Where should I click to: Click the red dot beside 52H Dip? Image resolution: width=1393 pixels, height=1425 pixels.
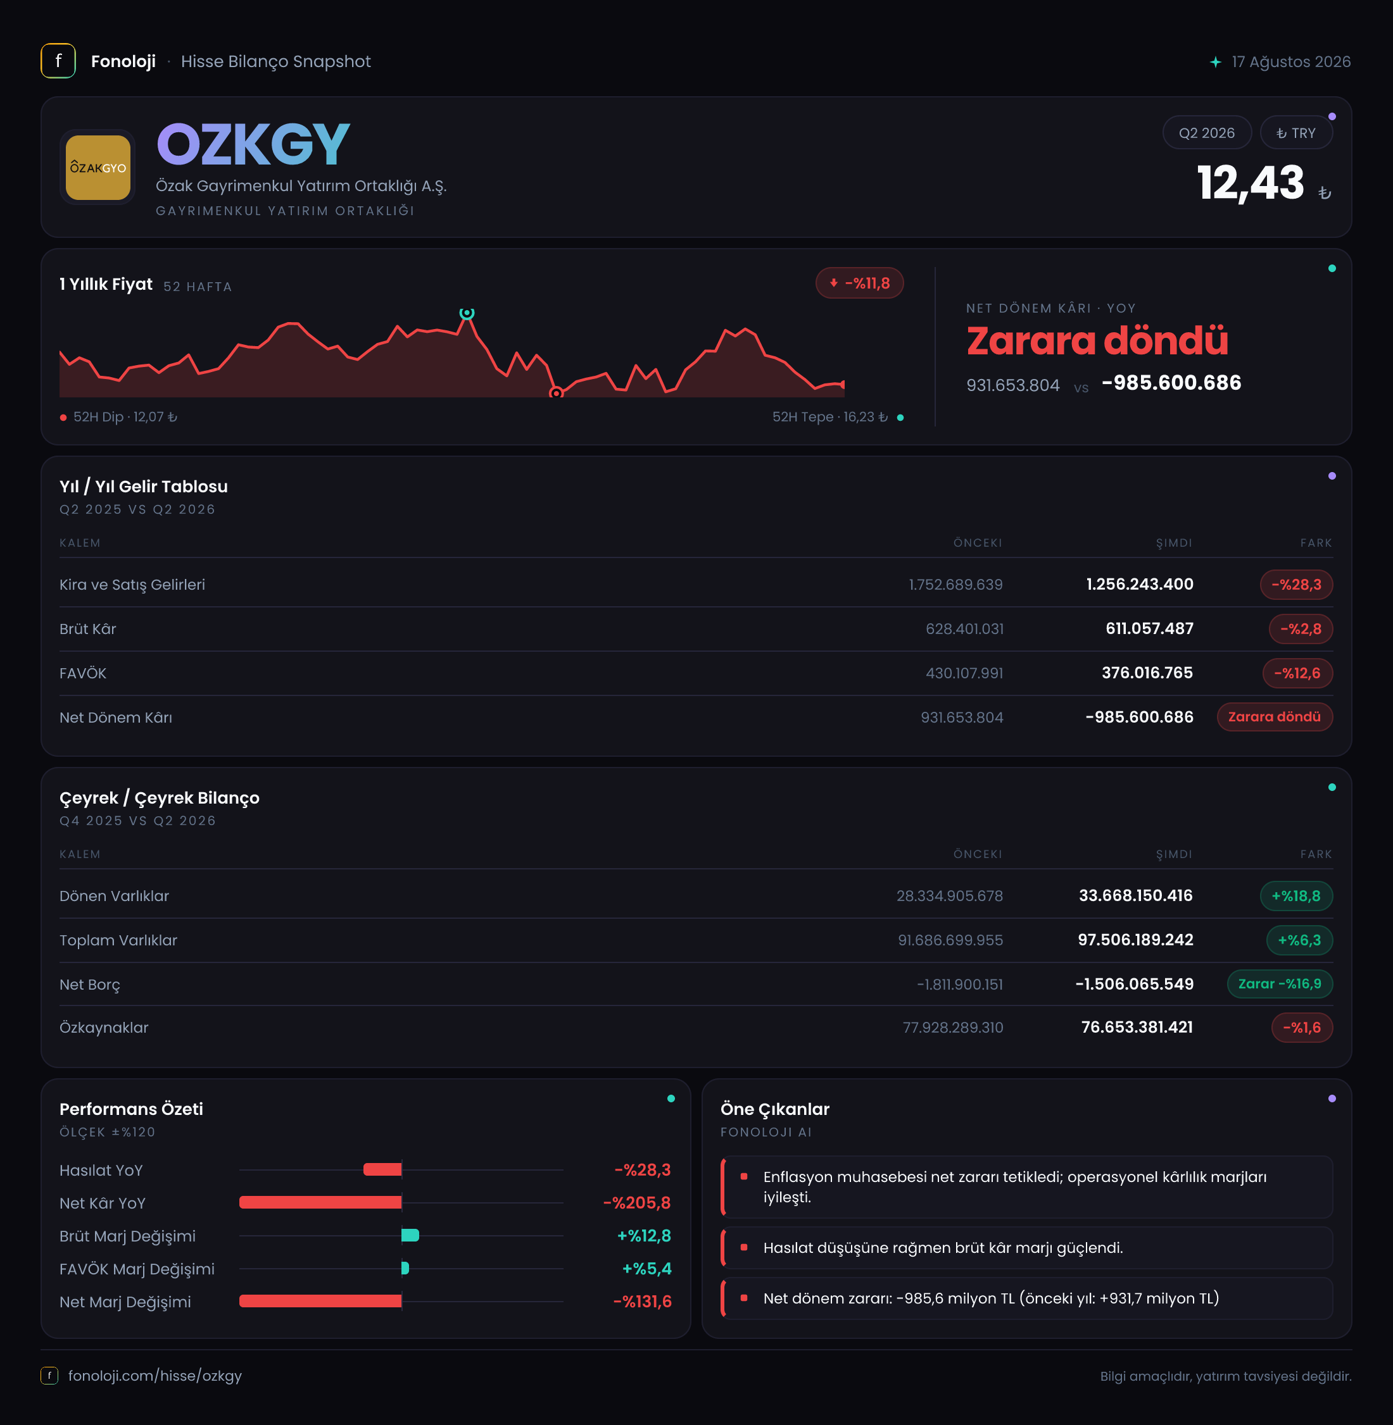64,418
